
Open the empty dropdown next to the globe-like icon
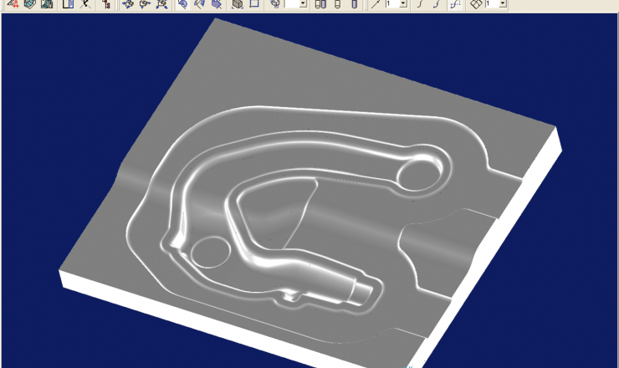[302, 4]
